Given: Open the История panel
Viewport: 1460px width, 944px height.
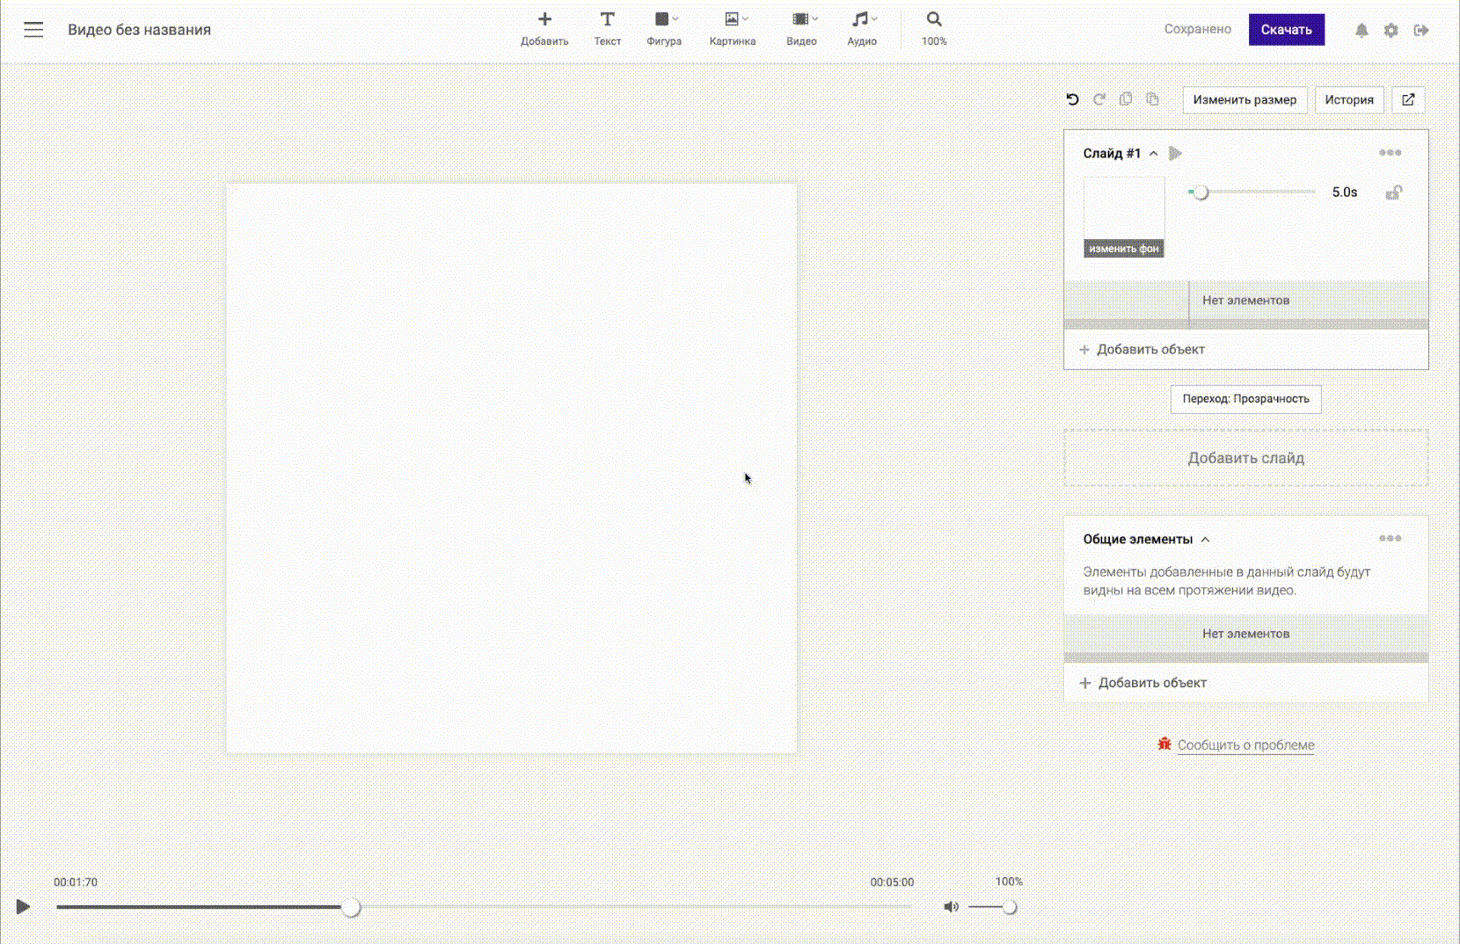Looking at the screenshot, I should tap(1349, 99).
